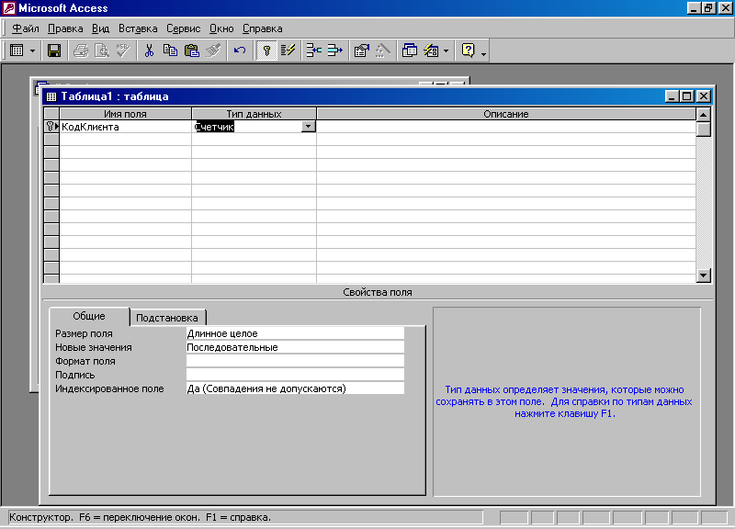
Task: Open the Вид menu
Action: pyautogui.click(x=100, y=28)
